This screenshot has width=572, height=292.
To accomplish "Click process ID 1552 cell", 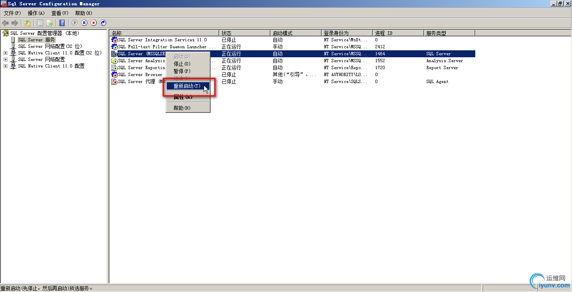I will pyautogui.click(x=380, y=61).
